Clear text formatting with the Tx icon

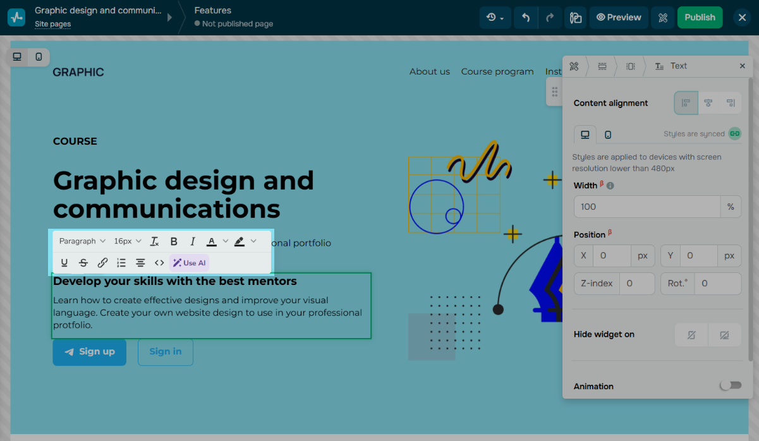tap(155, 241)
